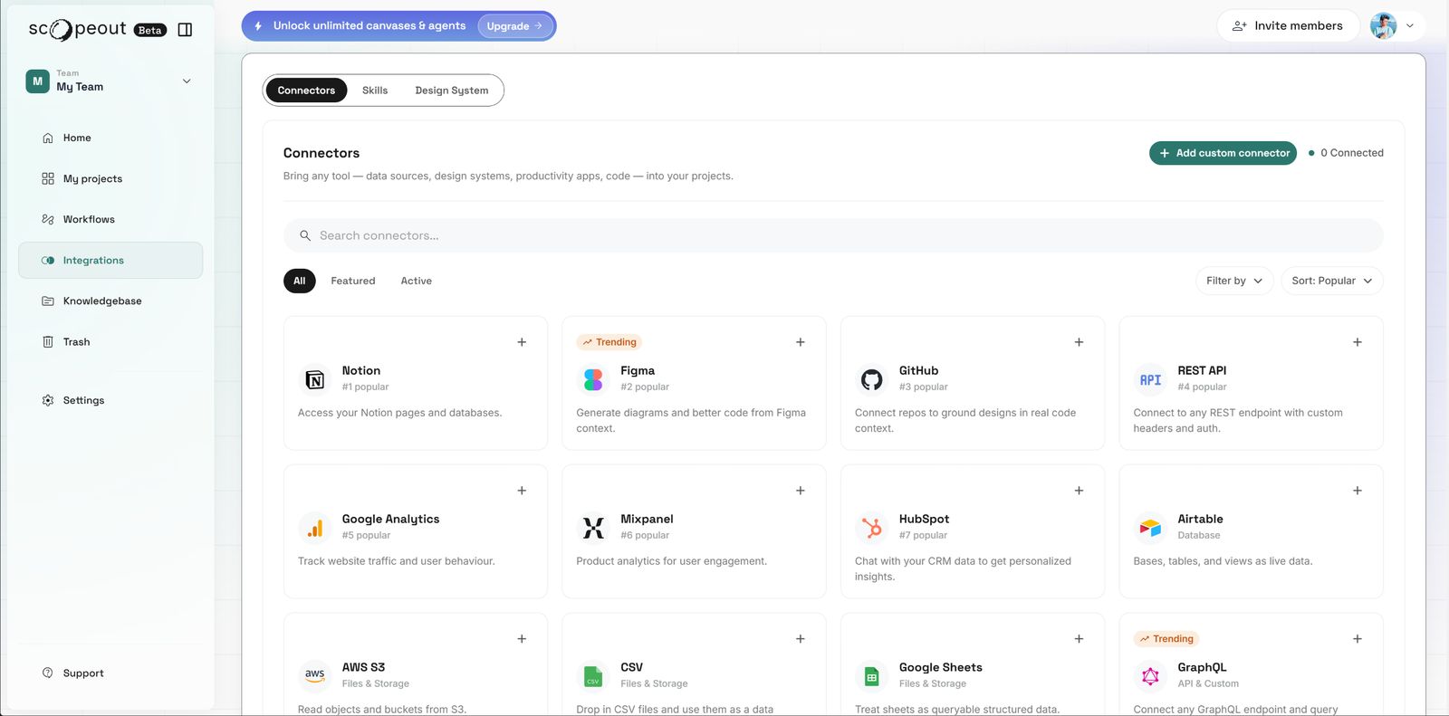Open the Sort: Popular dropdown
Image resolution: width=1449 pixels, height=716 pixels.
1332,281
